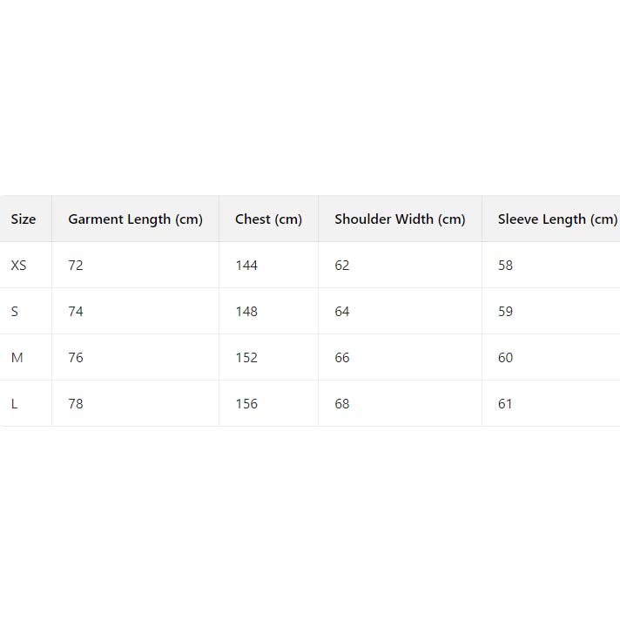Select the M size row label
The image size is (620, 620).
tap(17, 358)
